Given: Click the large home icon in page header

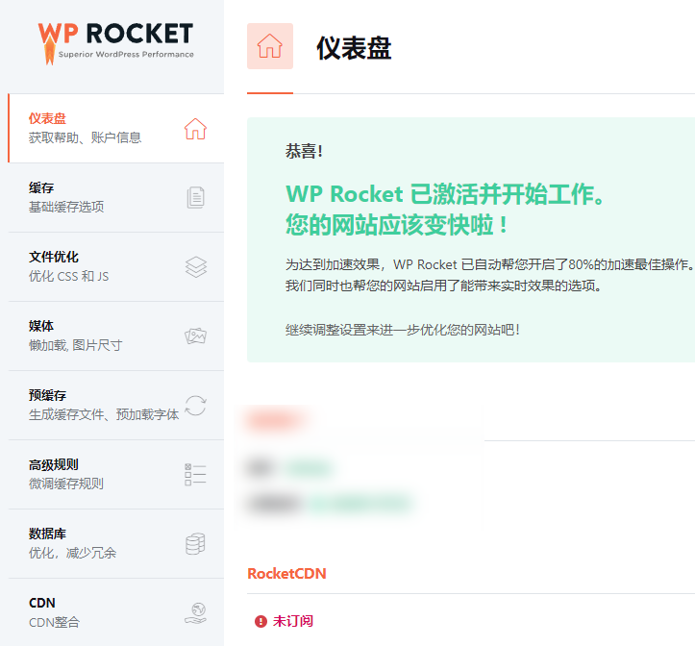Looking at the screenshot, I should (x=270, y=47).
